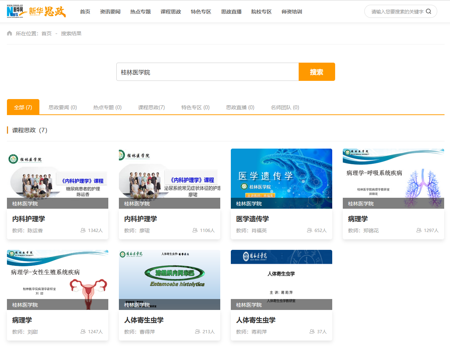The image size is (450, 346).
Task: Go to 思政直播 navigation menu
Action: [x=231, y=12]
